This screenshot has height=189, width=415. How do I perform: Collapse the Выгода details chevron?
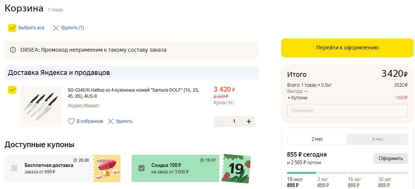click(x=306, y=92)
